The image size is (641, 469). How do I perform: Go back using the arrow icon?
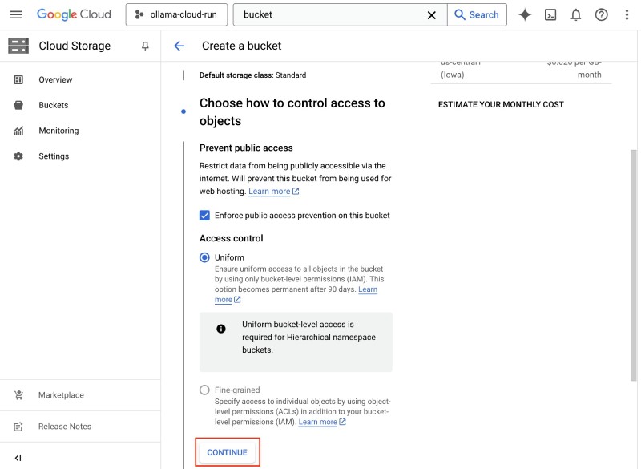pyautogui.click(x=179, y=46)
